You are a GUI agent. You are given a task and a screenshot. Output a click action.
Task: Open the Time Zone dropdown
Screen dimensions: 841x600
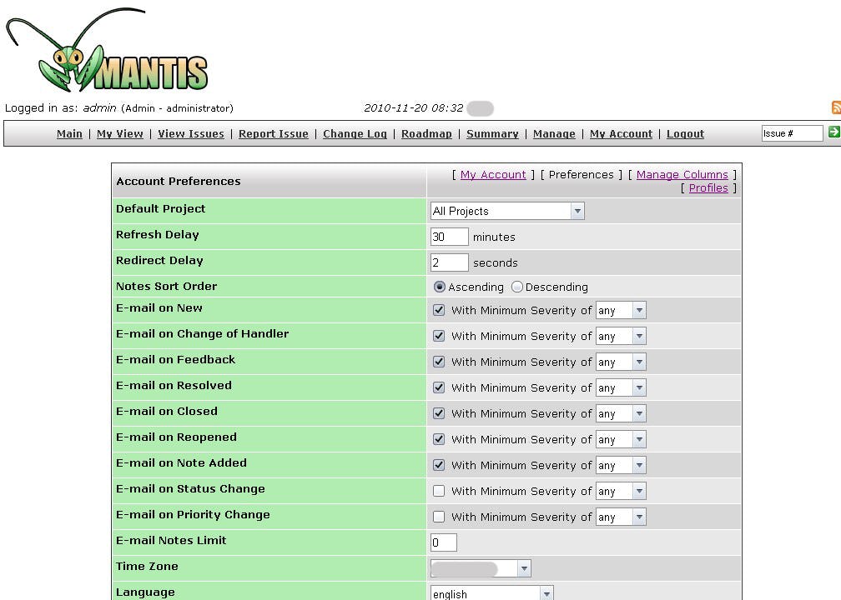point(481,568)
